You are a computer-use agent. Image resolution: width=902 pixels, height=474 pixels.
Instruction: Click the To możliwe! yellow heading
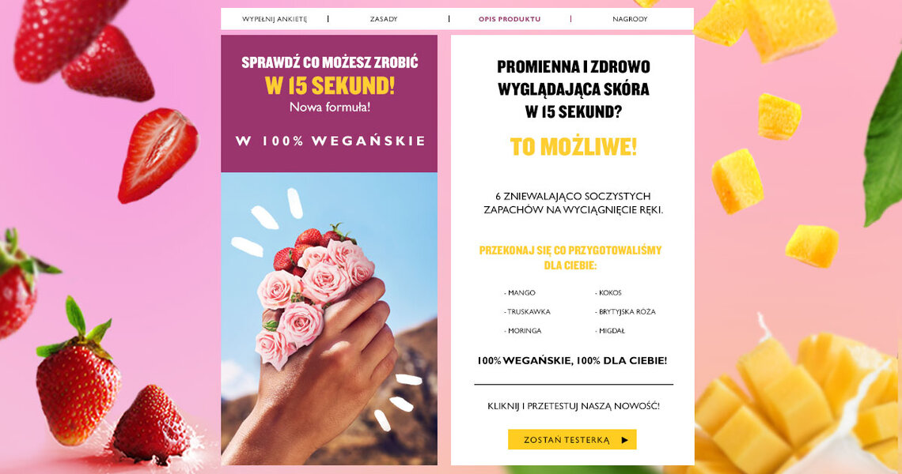[573, 147]
